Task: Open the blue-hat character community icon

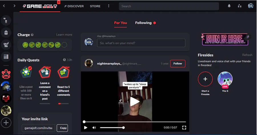Action: (6, 86)
